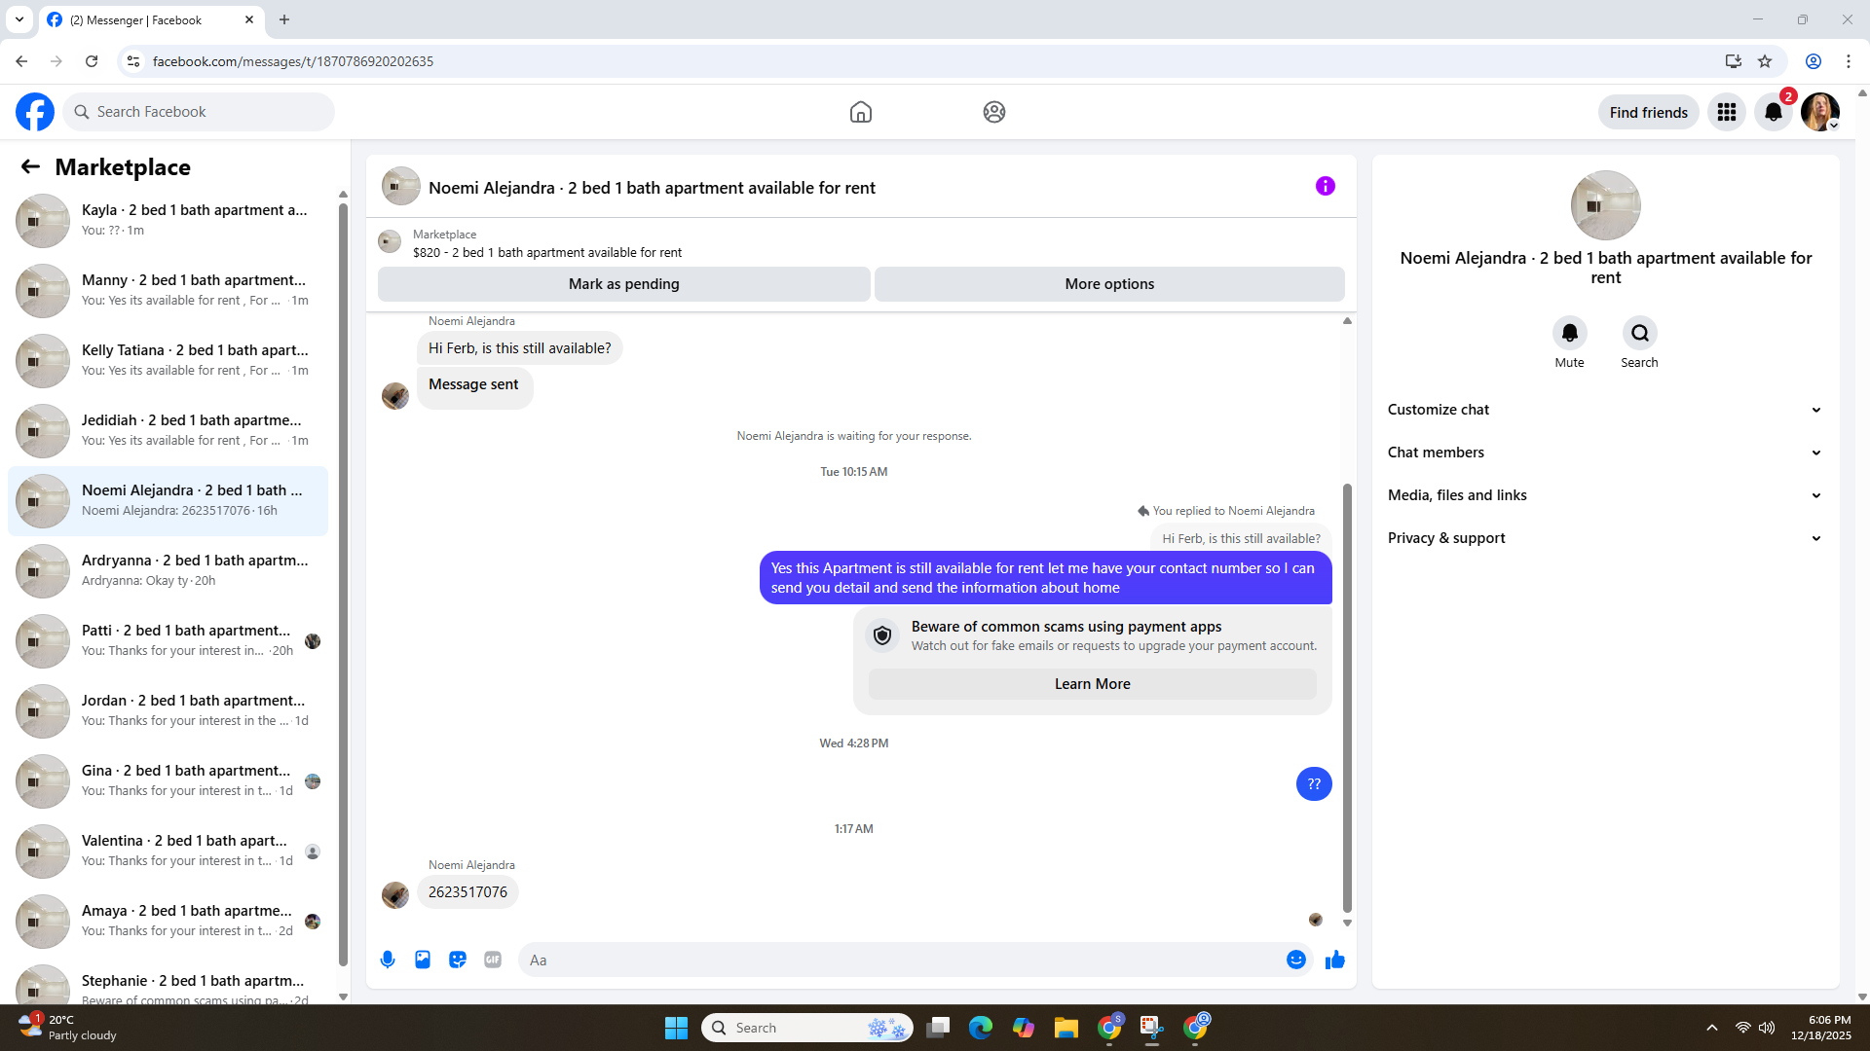1870x1051 pixels.
Task: Click Learn More on the scam warning
Action: point(1092,684)
